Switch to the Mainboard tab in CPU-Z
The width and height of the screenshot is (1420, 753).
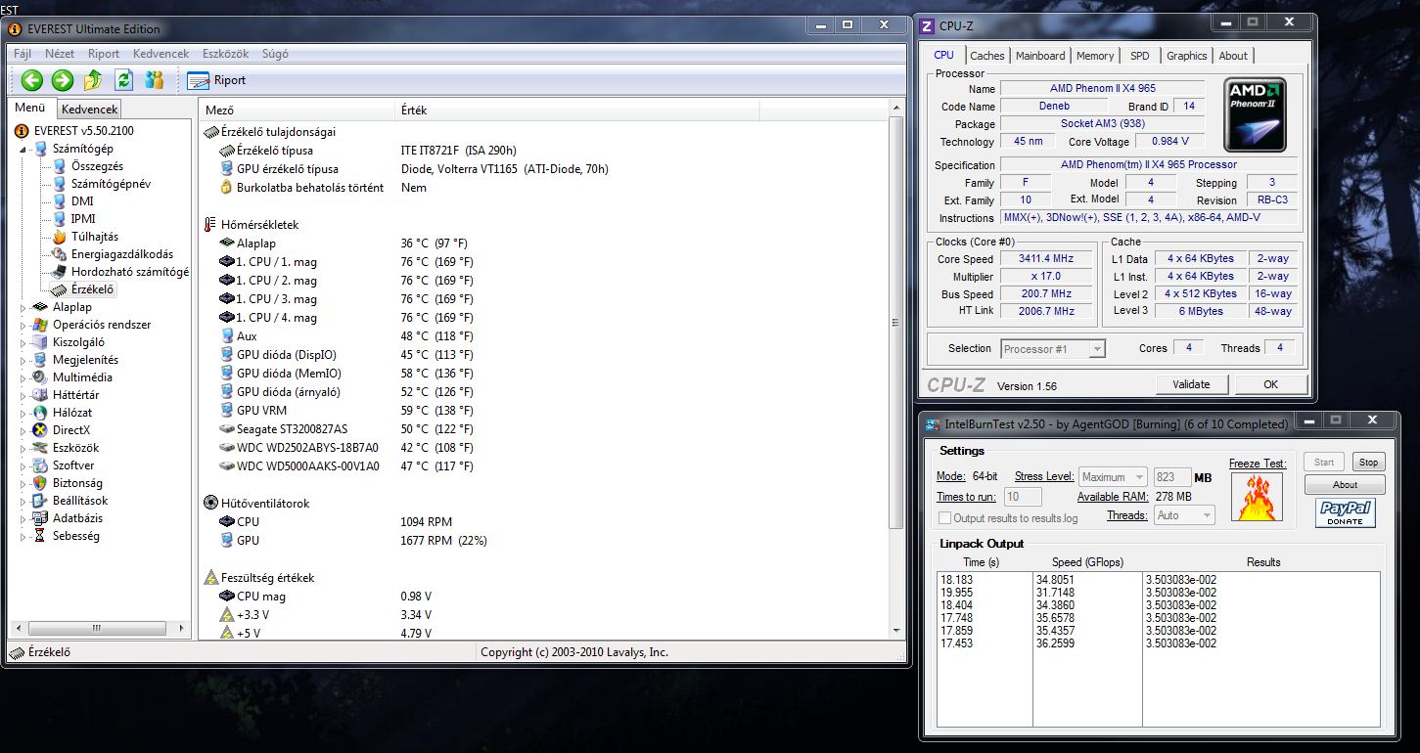point(1040,56)
